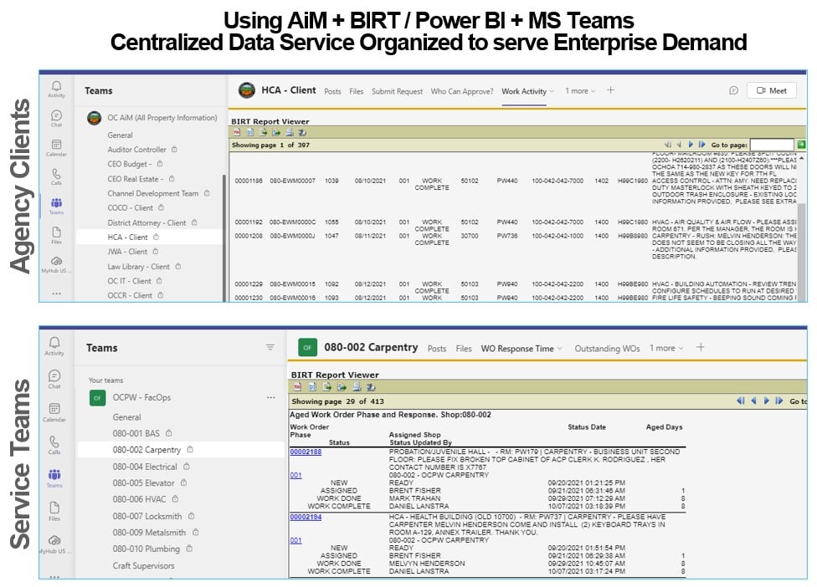
Task: Select the District Attorney - Client channel
Action: point(149,222)
